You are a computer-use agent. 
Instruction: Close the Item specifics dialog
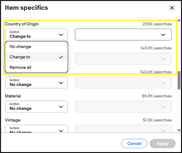click(172, 8)
